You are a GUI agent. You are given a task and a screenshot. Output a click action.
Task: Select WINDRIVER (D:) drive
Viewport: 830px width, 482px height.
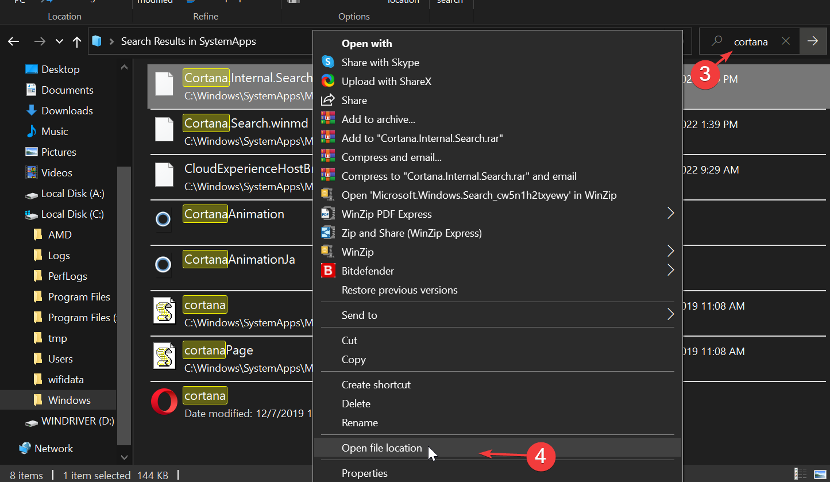point(78,421)
